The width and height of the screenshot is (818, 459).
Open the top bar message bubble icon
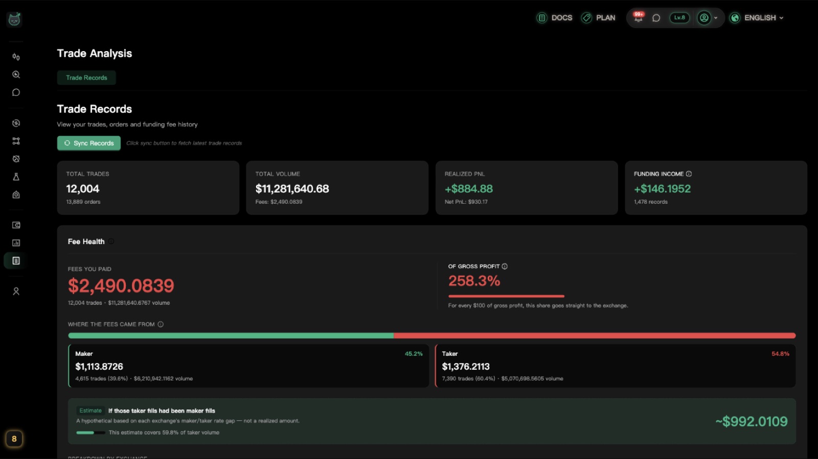coord(656,18)
